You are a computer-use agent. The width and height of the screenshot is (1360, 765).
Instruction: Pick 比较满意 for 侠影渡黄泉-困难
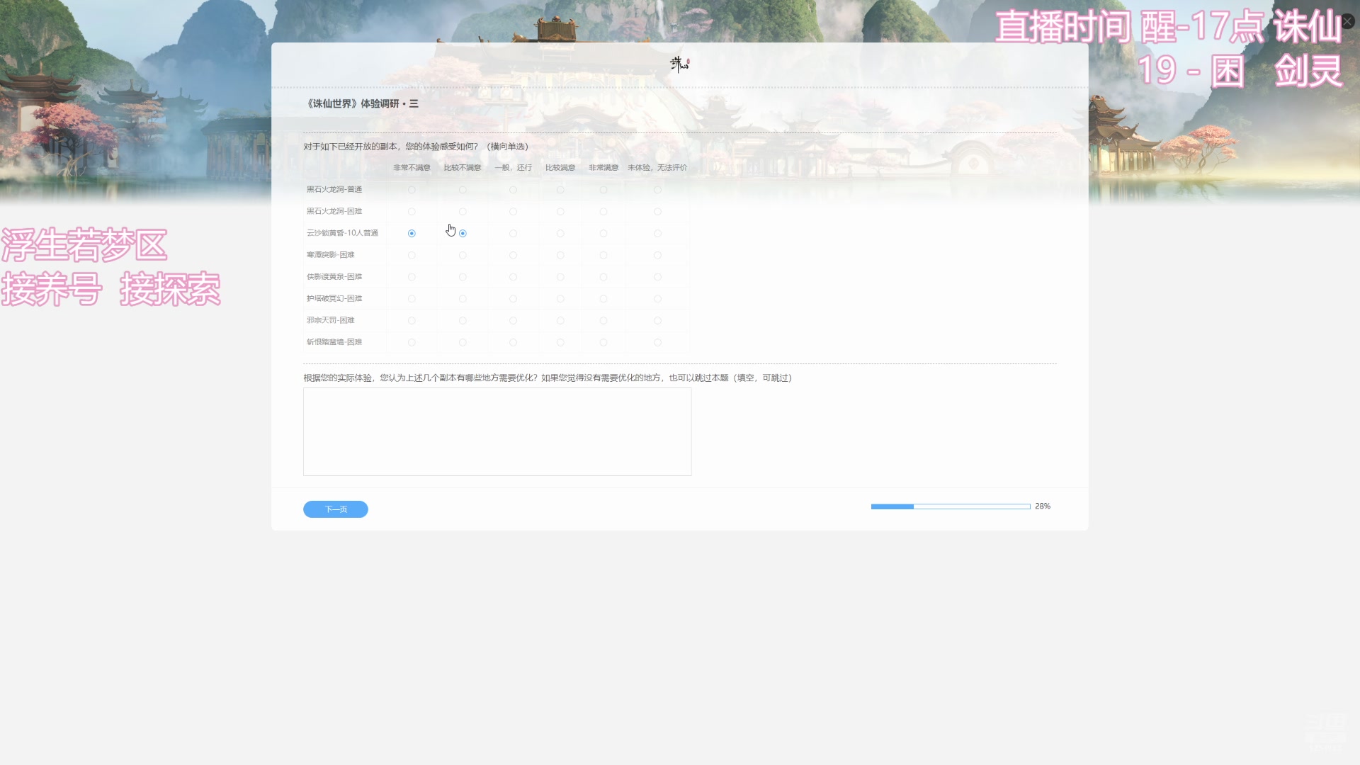(560, 277)
